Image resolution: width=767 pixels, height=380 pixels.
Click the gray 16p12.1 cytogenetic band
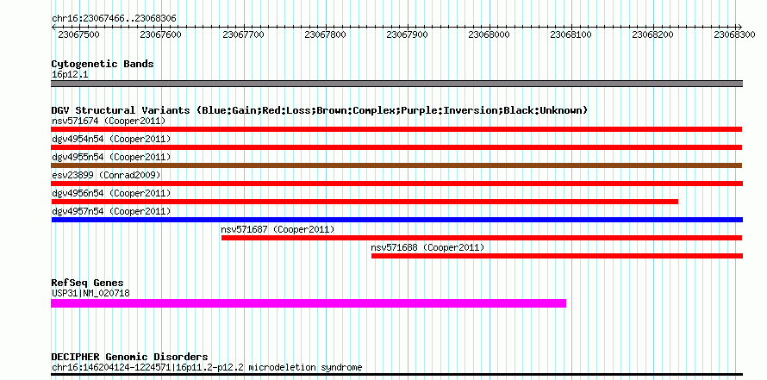click(x=396, y=84)
